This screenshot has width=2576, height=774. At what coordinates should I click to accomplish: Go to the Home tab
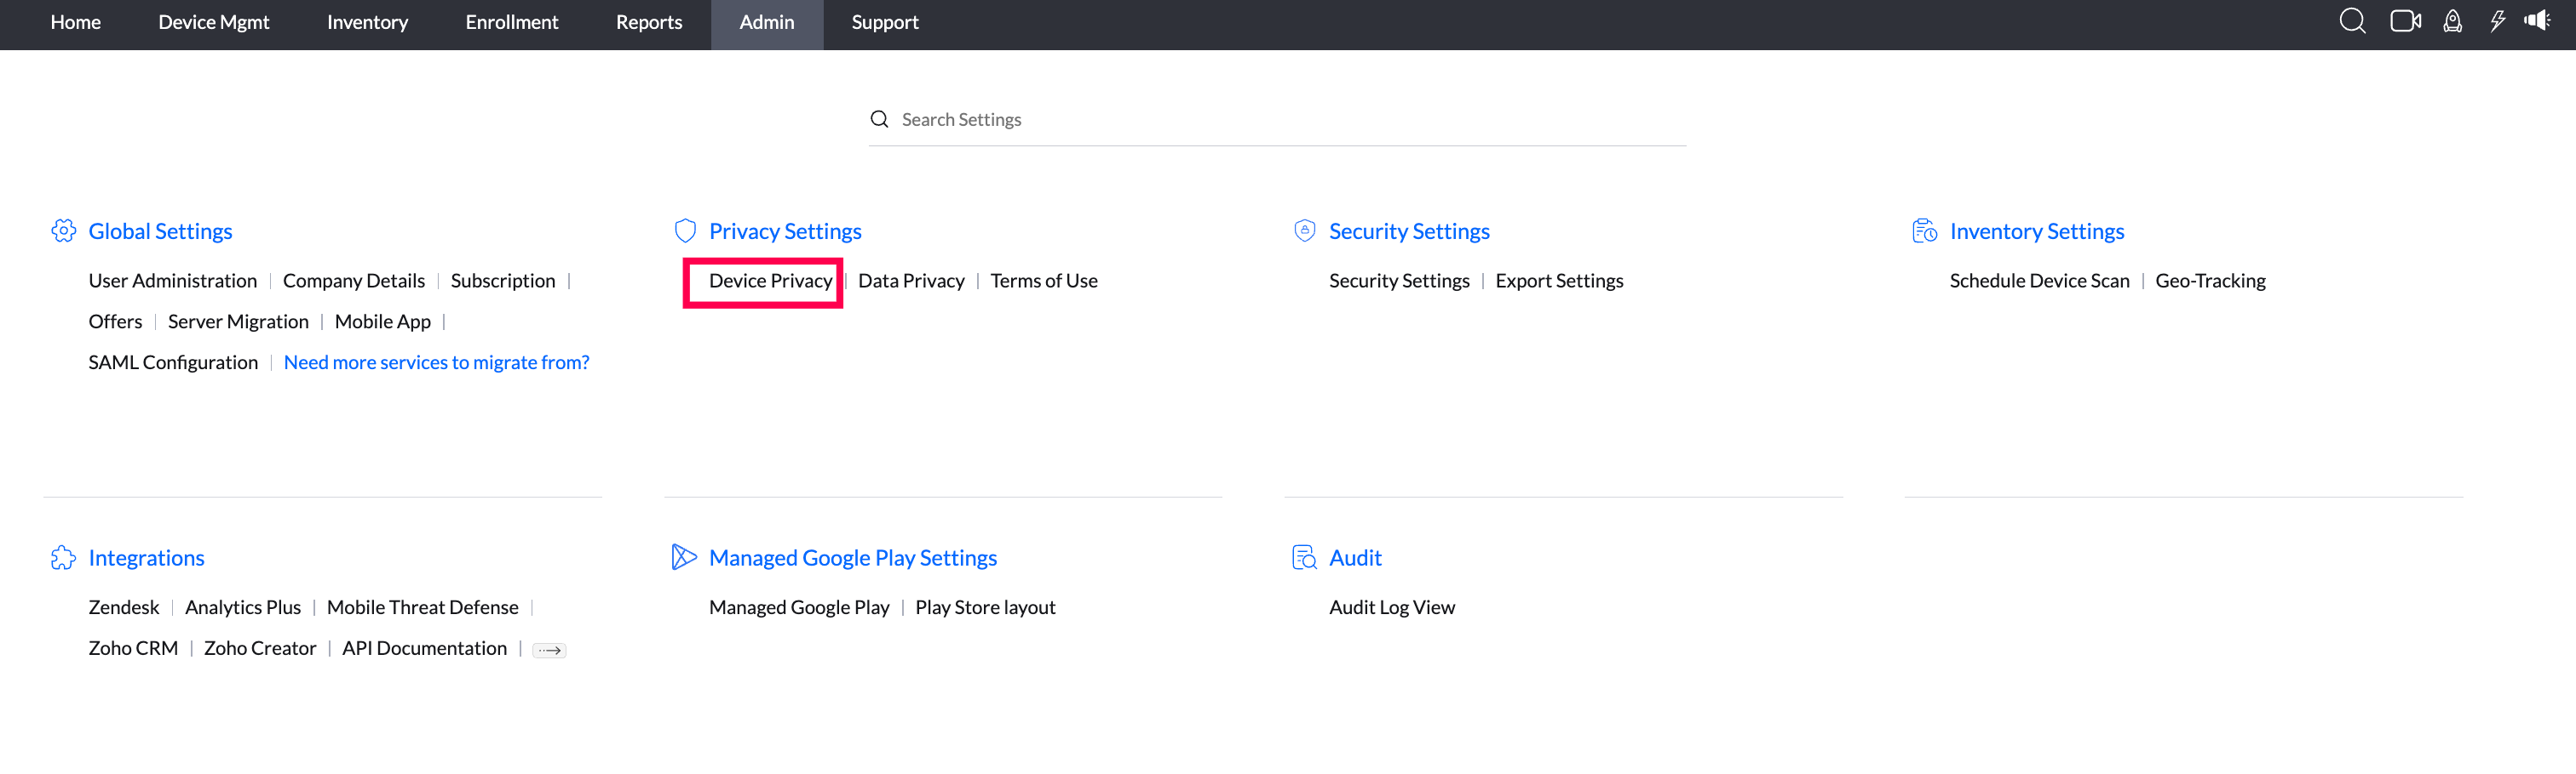(x=75, y=22)
